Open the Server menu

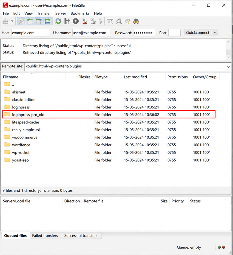point(61,13)
